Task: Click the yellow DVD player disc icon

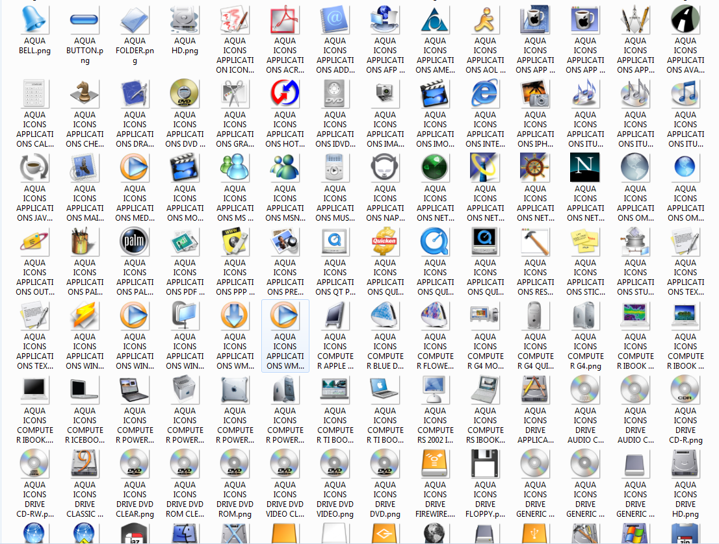Action: coord(185,93)
